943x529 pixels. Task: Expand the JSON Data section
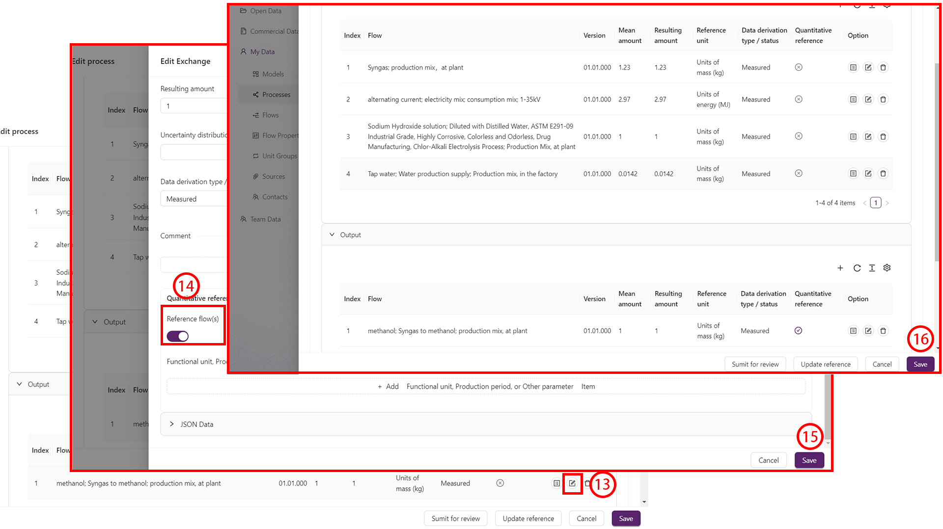(171, 424)
